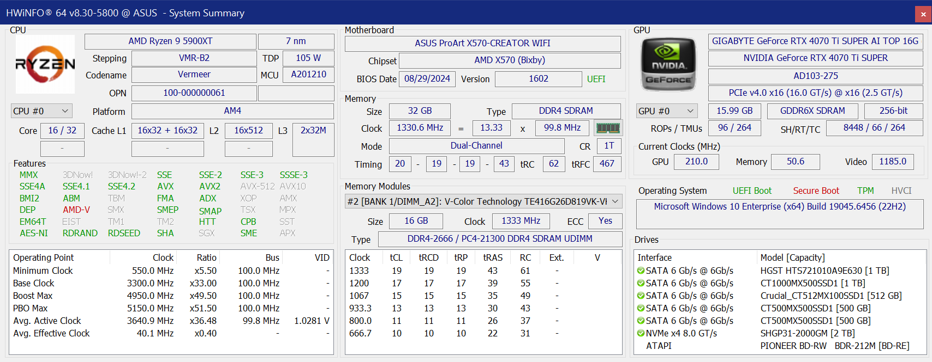
Task: Click the DDR4-2666 / PC4-21300 module type field
Action: pyautogui.click(x=500, y=239)
